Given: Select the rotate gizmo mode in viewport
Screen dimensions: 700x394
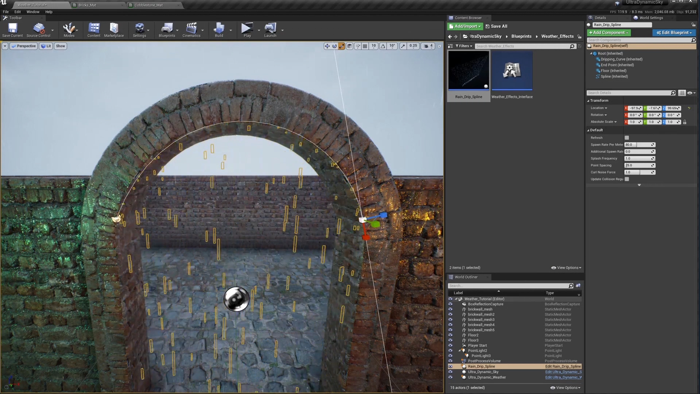Looking at the screenshot, I should [x=334, y=46].
